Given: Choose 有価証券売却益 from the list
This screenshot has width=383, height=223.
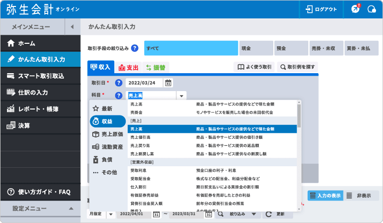Looking at the screenshot, I should [x=212, y=195].
